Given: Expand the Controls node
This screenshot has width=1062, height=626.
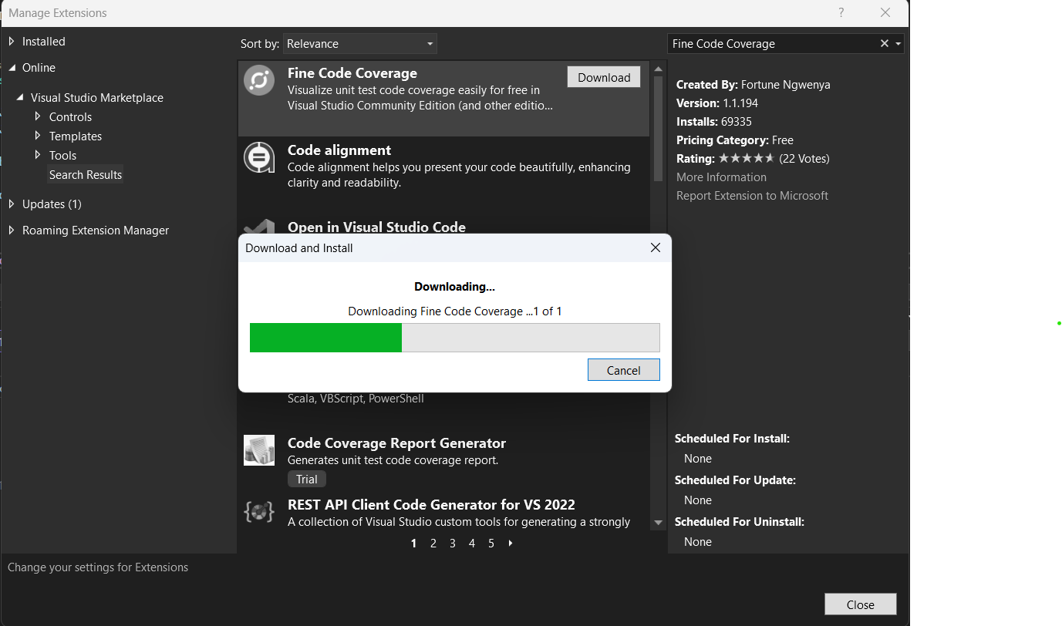Looking at the screenshot, I should point(39,117).
